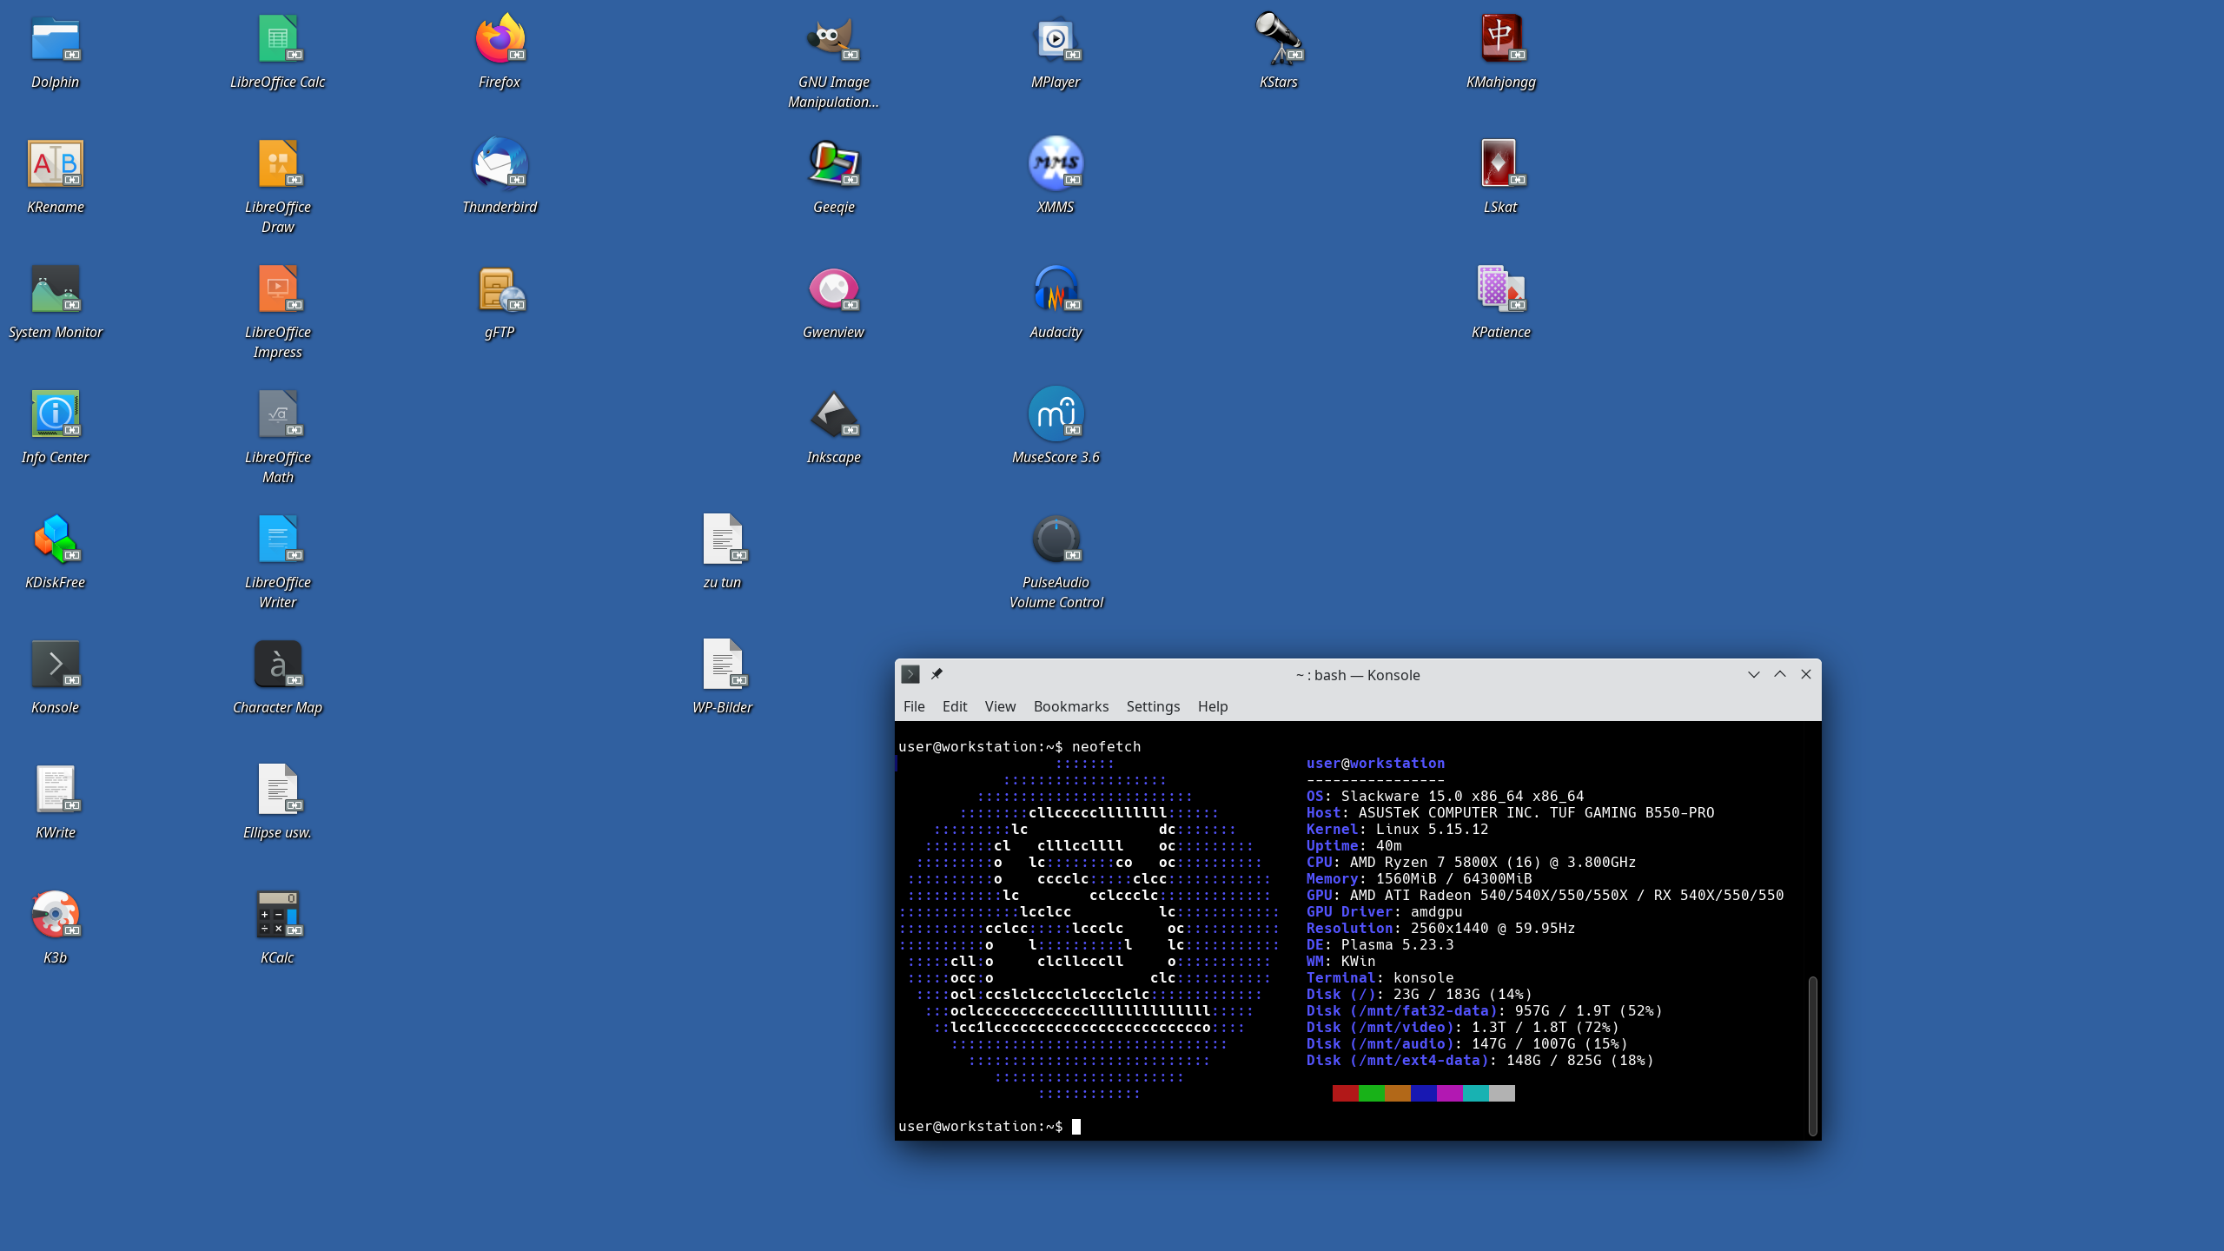Open the Help menu in Konsole
The height and width of the screenshot is (1251, 2224).
1212,706
